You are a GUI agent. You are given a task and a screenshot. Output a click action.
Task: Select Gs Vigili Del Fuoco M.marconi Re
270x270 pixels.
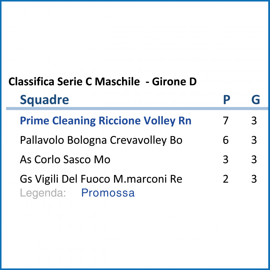click(x=101, y=179)
